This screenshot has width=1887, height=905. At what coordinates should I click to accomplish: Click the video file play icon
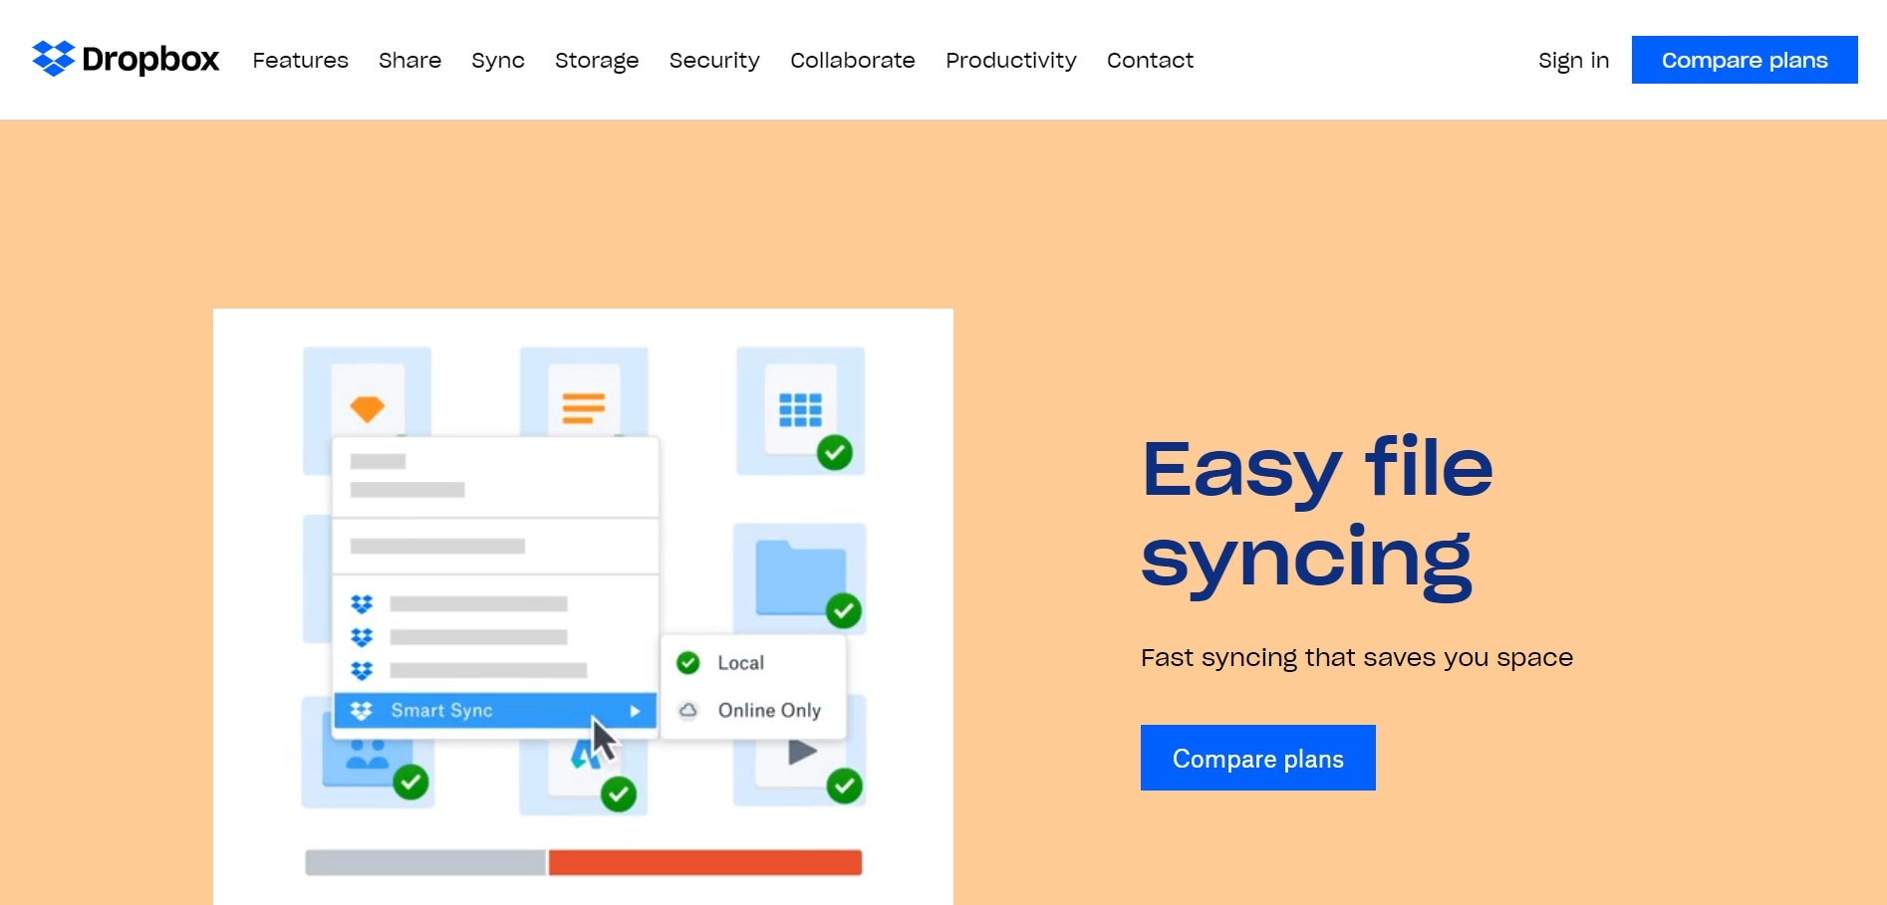click(802, 752)
